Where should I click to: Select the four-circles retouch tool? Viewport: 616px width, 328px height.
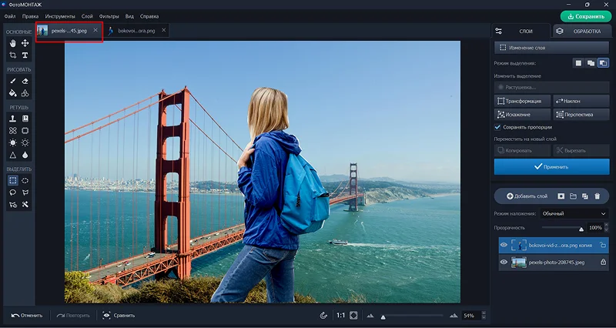[x=13, y=130]
